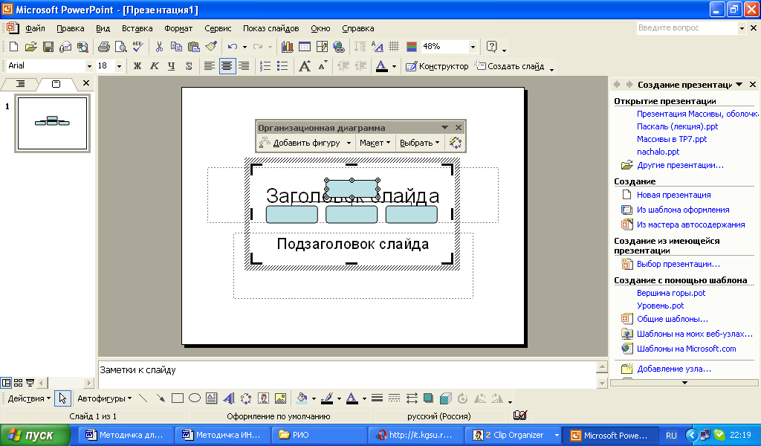Open task pane title dropdown arrow
This screenshot has height=446, width=761.
739,85
